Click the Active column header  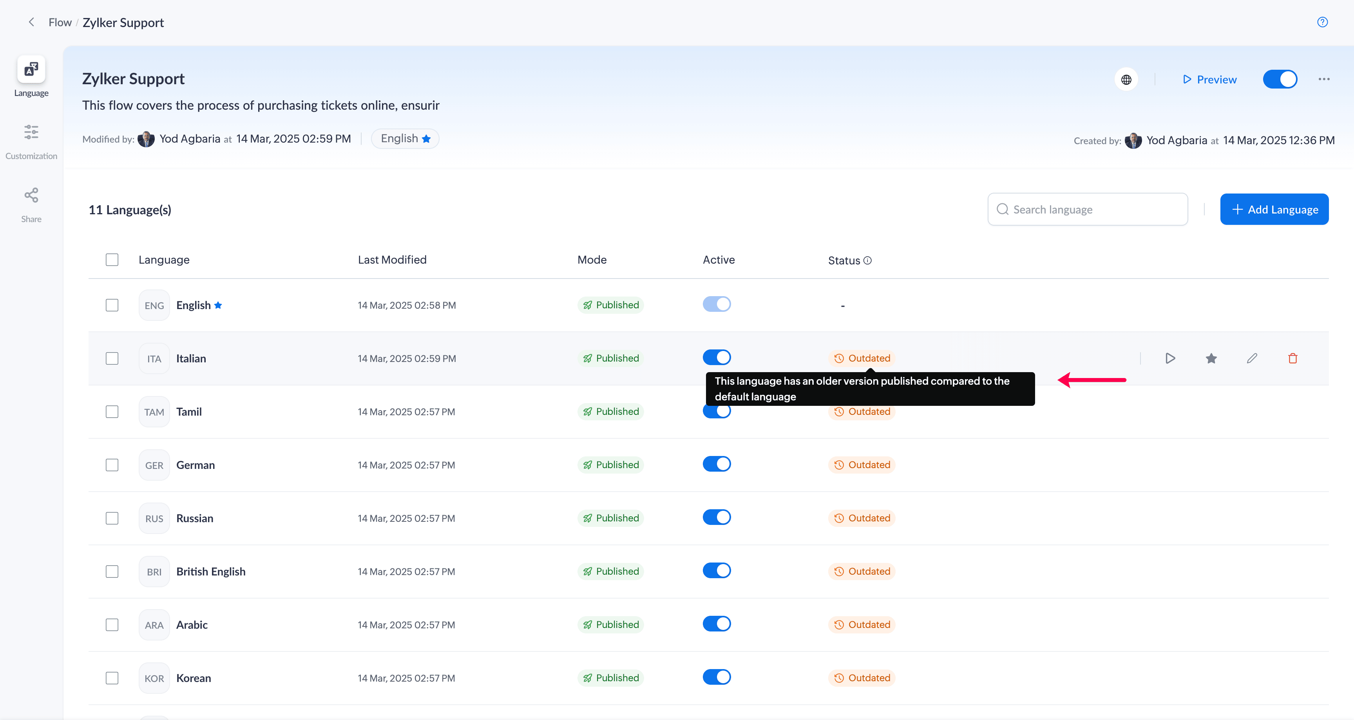point(719,260)
